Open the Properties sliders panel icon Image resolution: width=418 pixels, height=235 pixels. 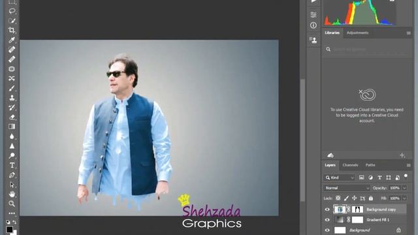tap(313, 14)
